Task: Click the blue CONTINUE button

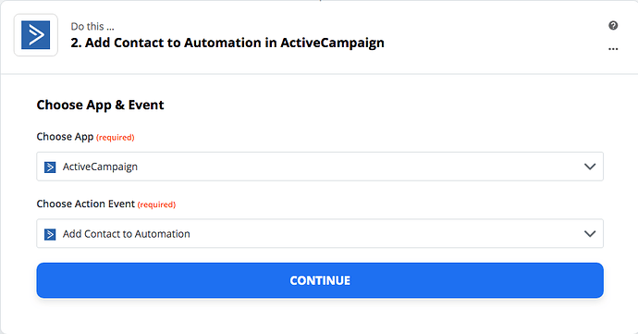Action: coord(320,280)
